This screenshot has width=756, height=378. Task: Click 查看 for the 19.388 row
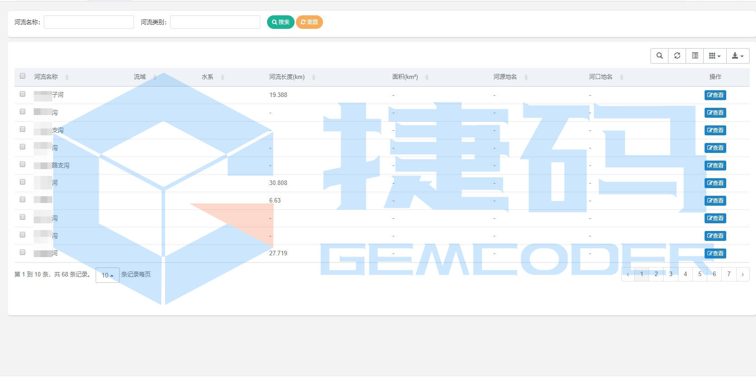(715, 95)
